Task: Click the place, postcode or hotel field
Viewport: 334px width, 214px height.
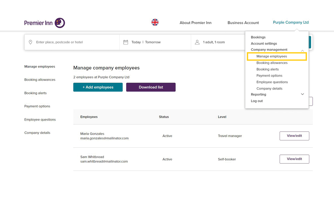Action: [75, 42]
